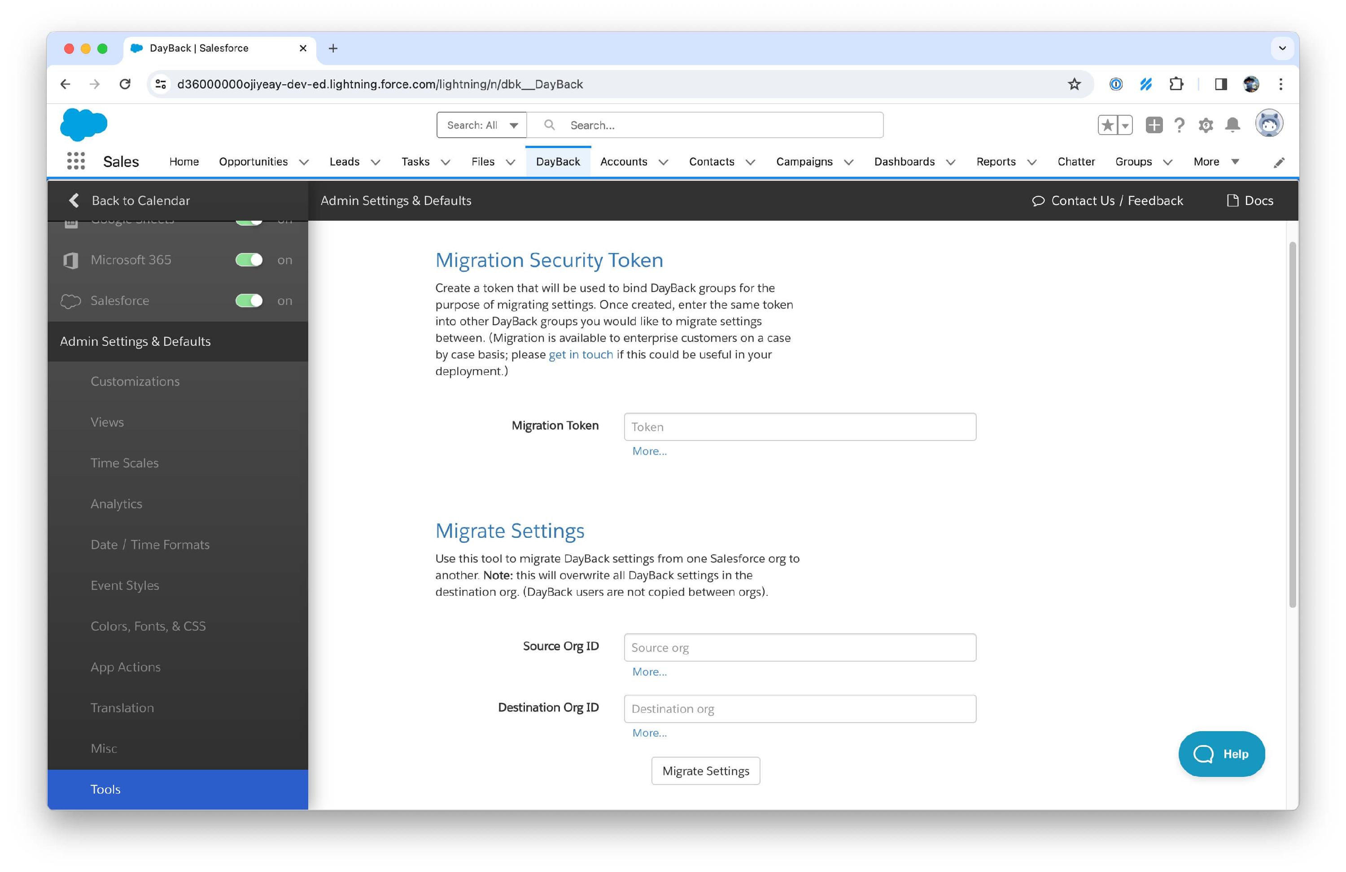Select Event Styles in sidebar
Screen dimensions: 1346x872
pyautogui.click(x=124, y=585)
